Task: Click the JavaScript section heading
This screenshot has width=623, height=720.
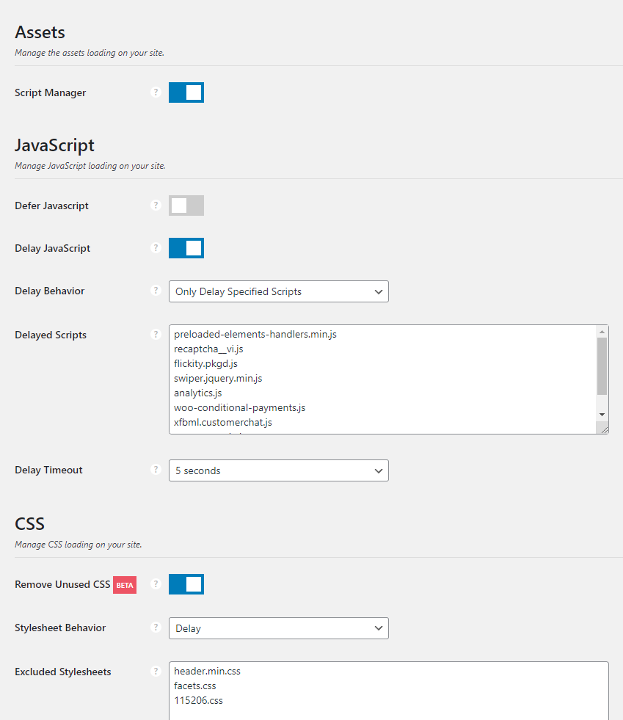Action: pyautogui.click(x=54, y=145)
